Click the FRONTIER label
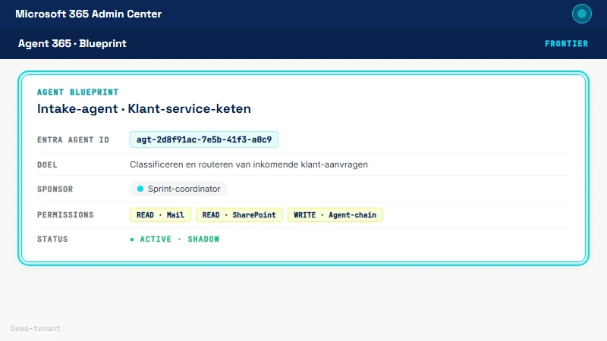Image resolution: width=607 pixels, height=341 pixels. tap(566, 44)
